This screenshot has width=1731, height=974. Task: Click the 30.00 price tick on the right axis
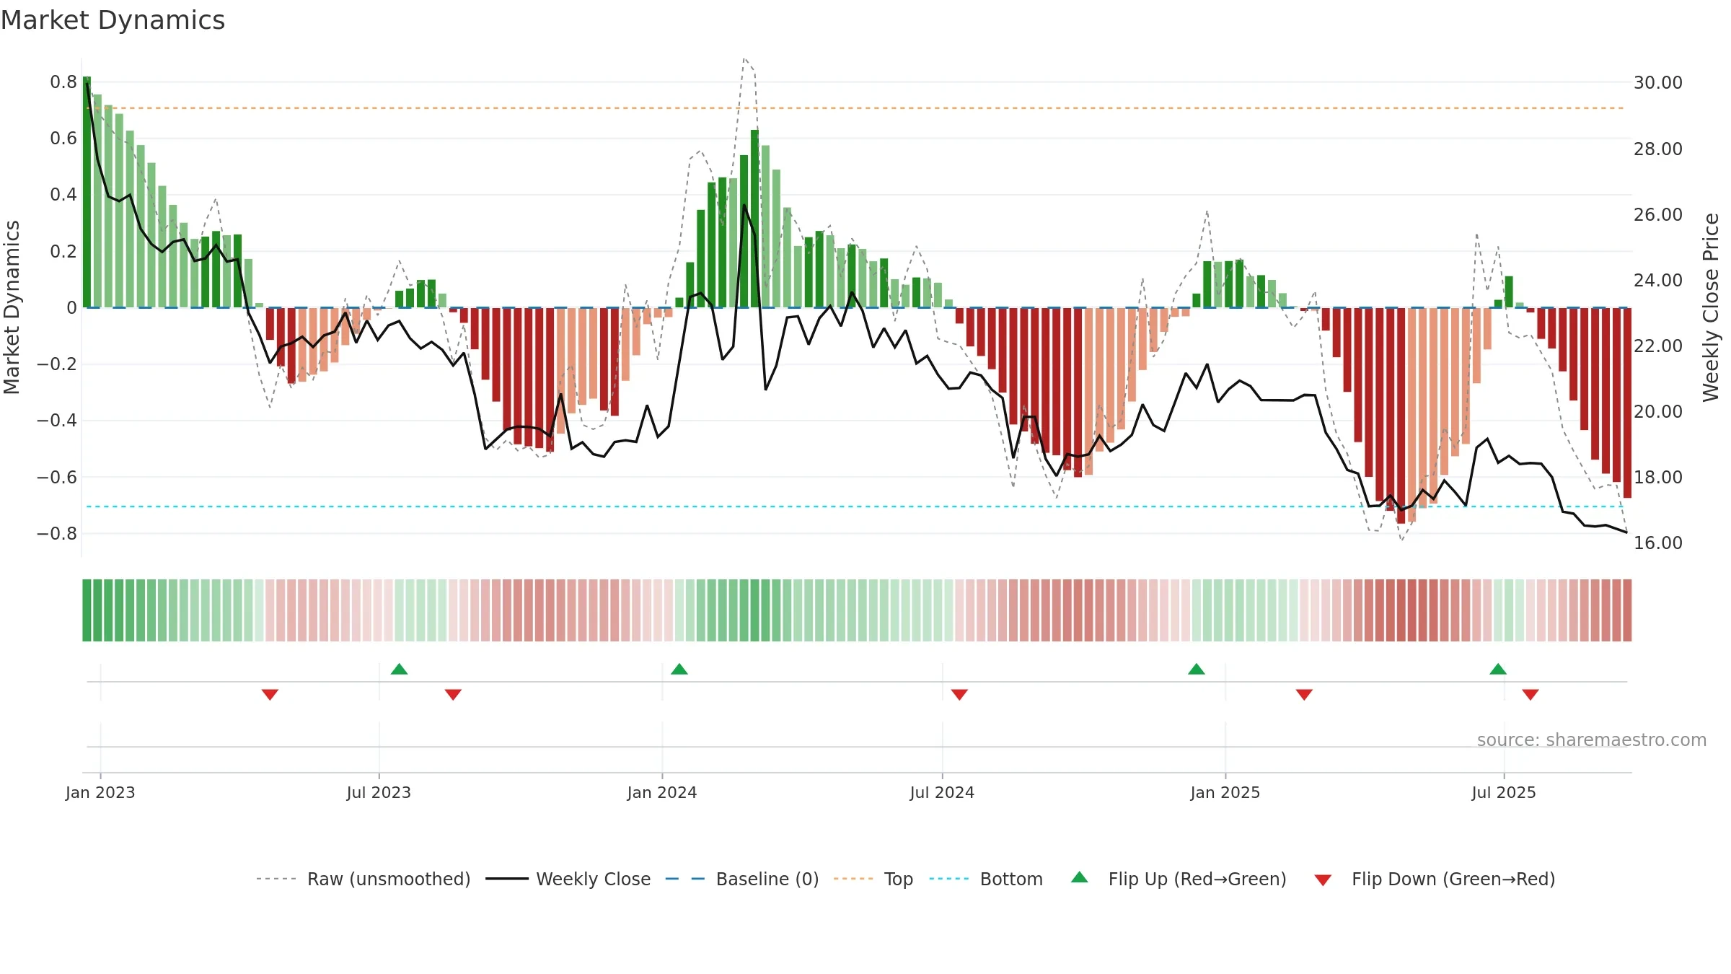1658,83
